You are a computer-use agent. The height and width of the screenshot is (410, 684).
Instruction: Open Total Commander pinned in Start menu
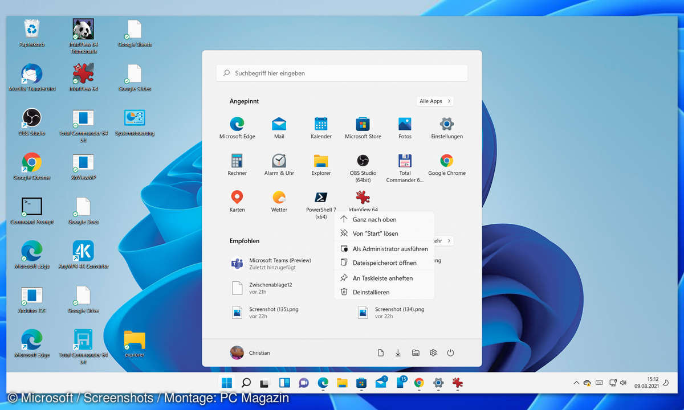point(405,167)
